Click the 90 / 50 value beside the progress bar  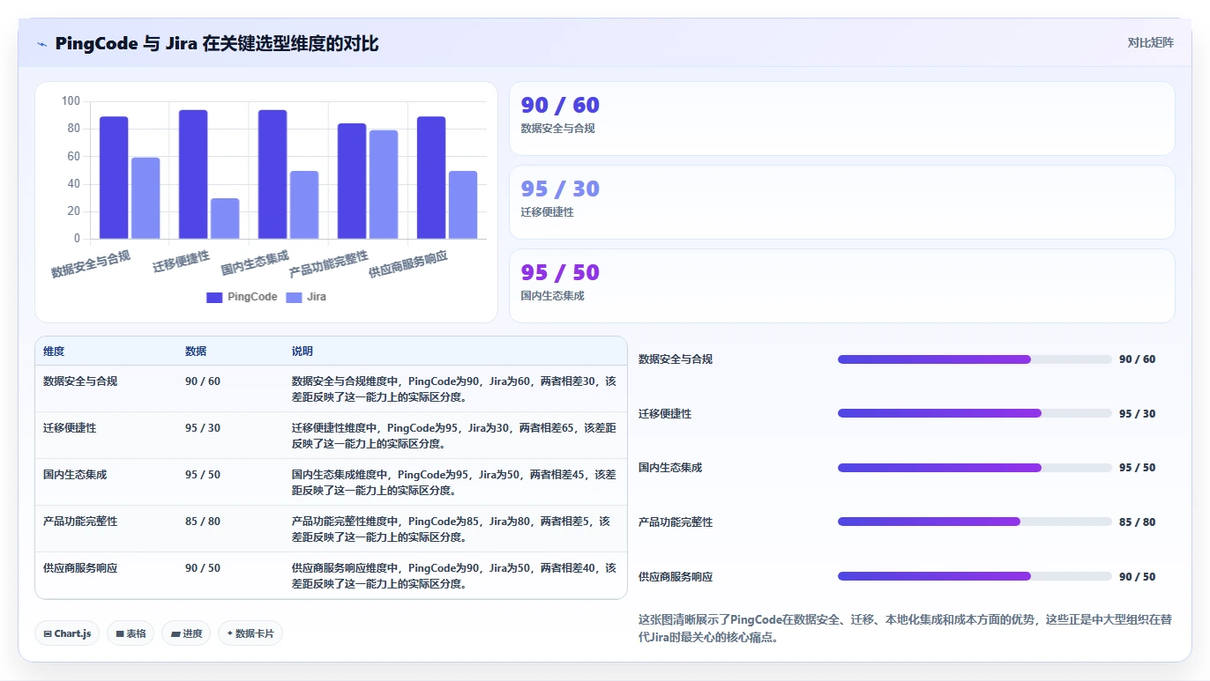(1138, 576)
